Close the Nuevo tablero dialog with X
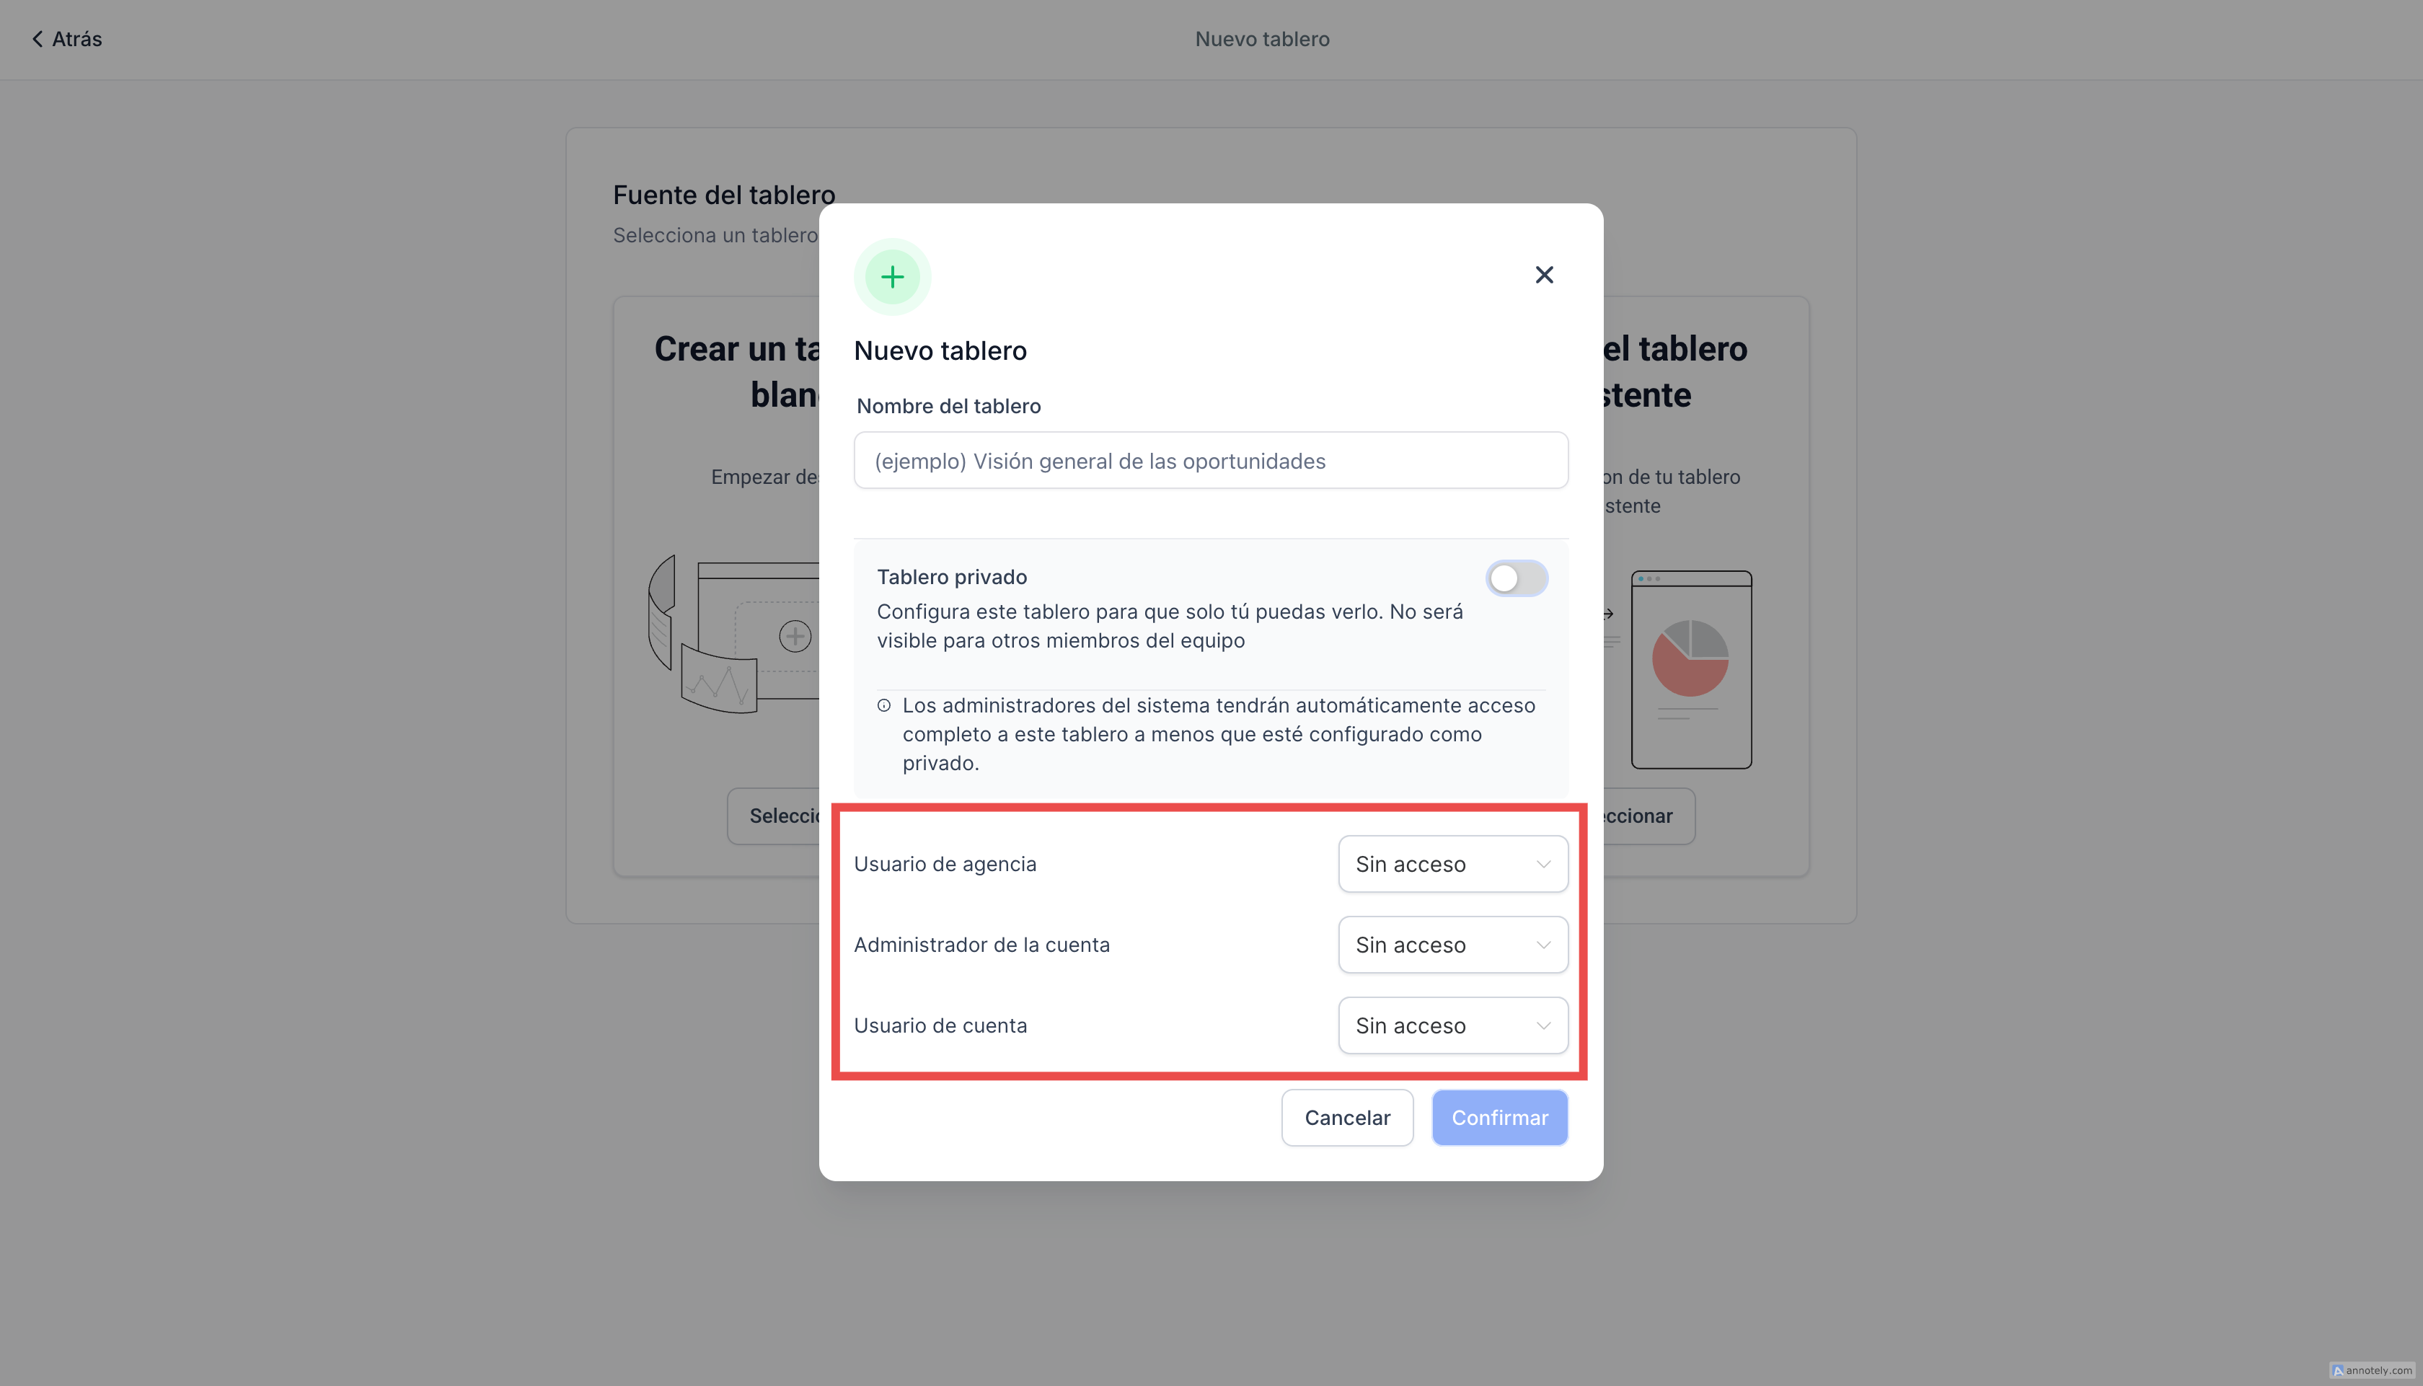 point(1544,275)
